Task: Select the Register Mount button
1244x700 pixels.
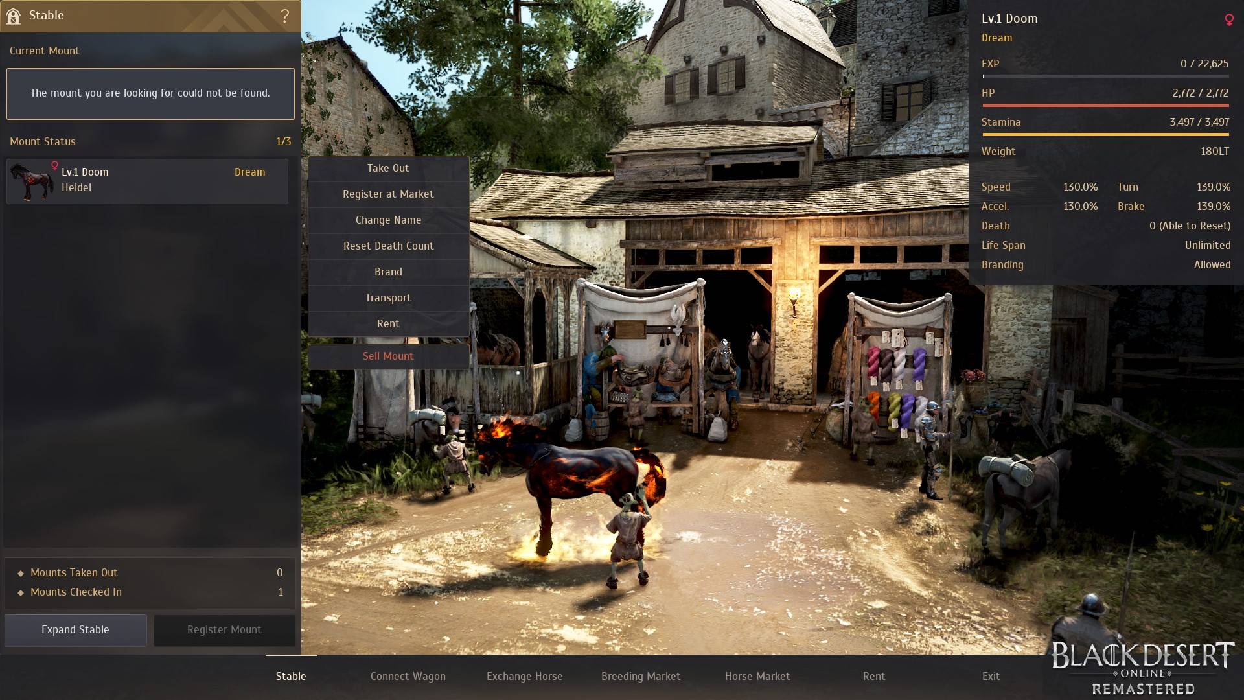Action: [224, 629]
